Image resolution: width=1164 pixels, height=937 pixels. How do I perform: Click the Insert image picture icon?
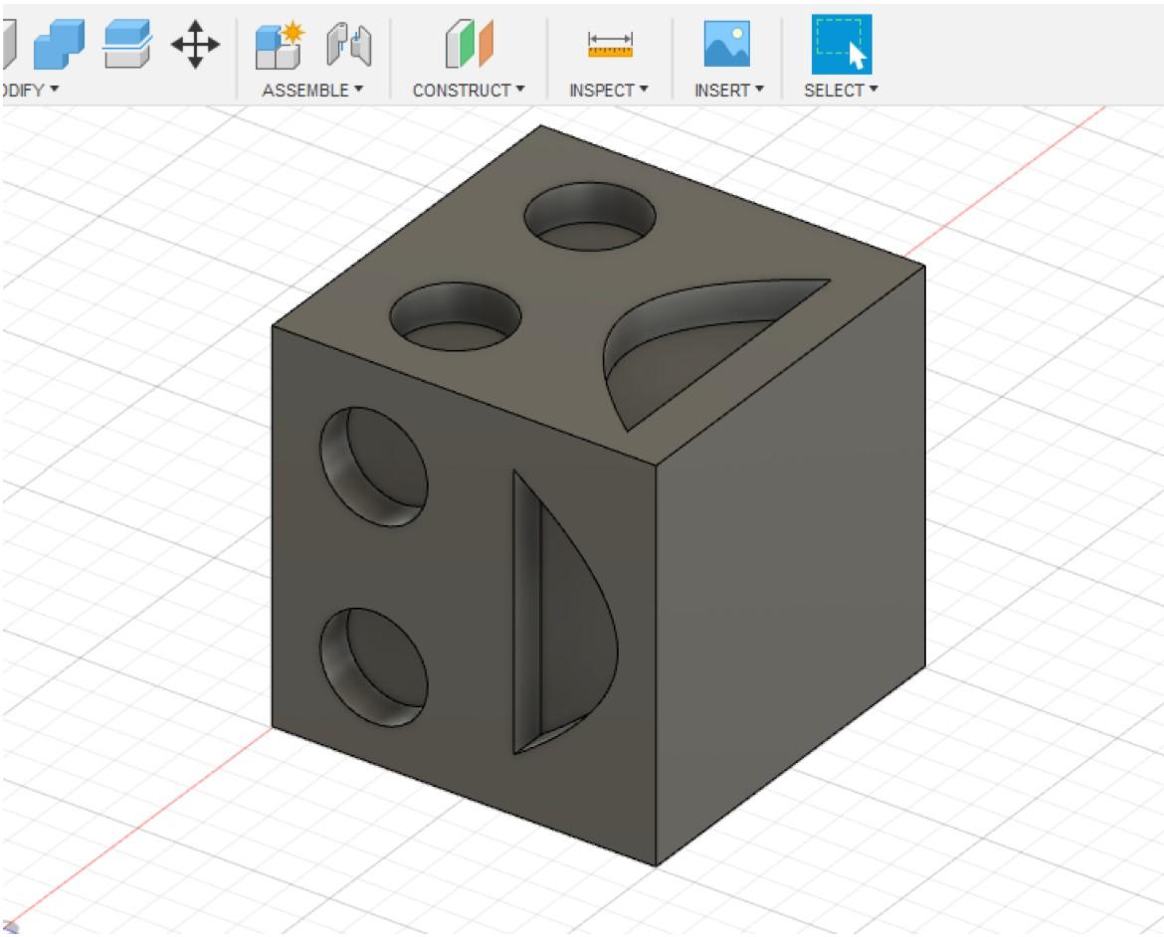[x=727, y=44]
